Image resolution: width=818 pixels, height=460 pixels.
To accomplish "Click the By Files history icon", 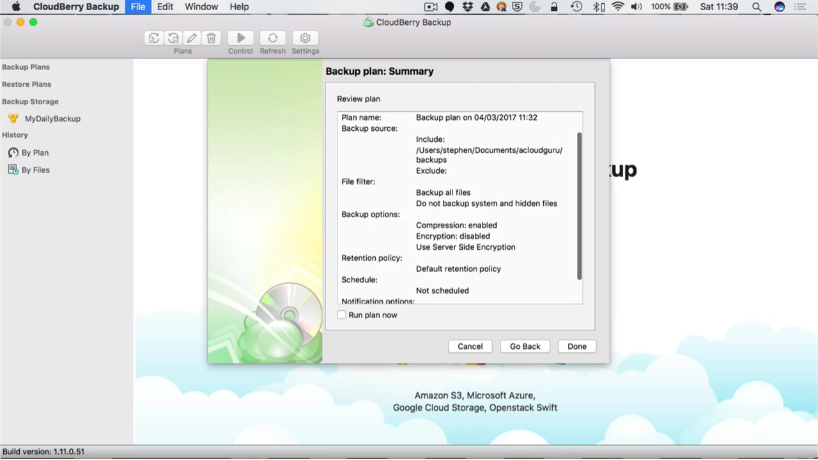I will [13, 170].
